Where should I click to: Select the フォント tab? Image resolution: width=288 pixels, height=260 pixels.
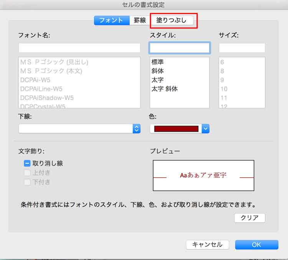pos(111,20)
